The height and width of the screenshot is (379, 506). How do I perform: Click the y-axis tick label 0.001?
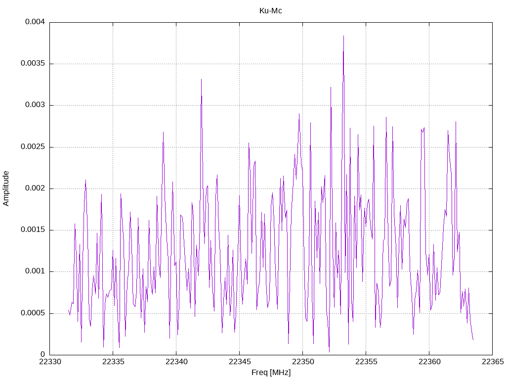pyautogui.click(x=35, y=271)
